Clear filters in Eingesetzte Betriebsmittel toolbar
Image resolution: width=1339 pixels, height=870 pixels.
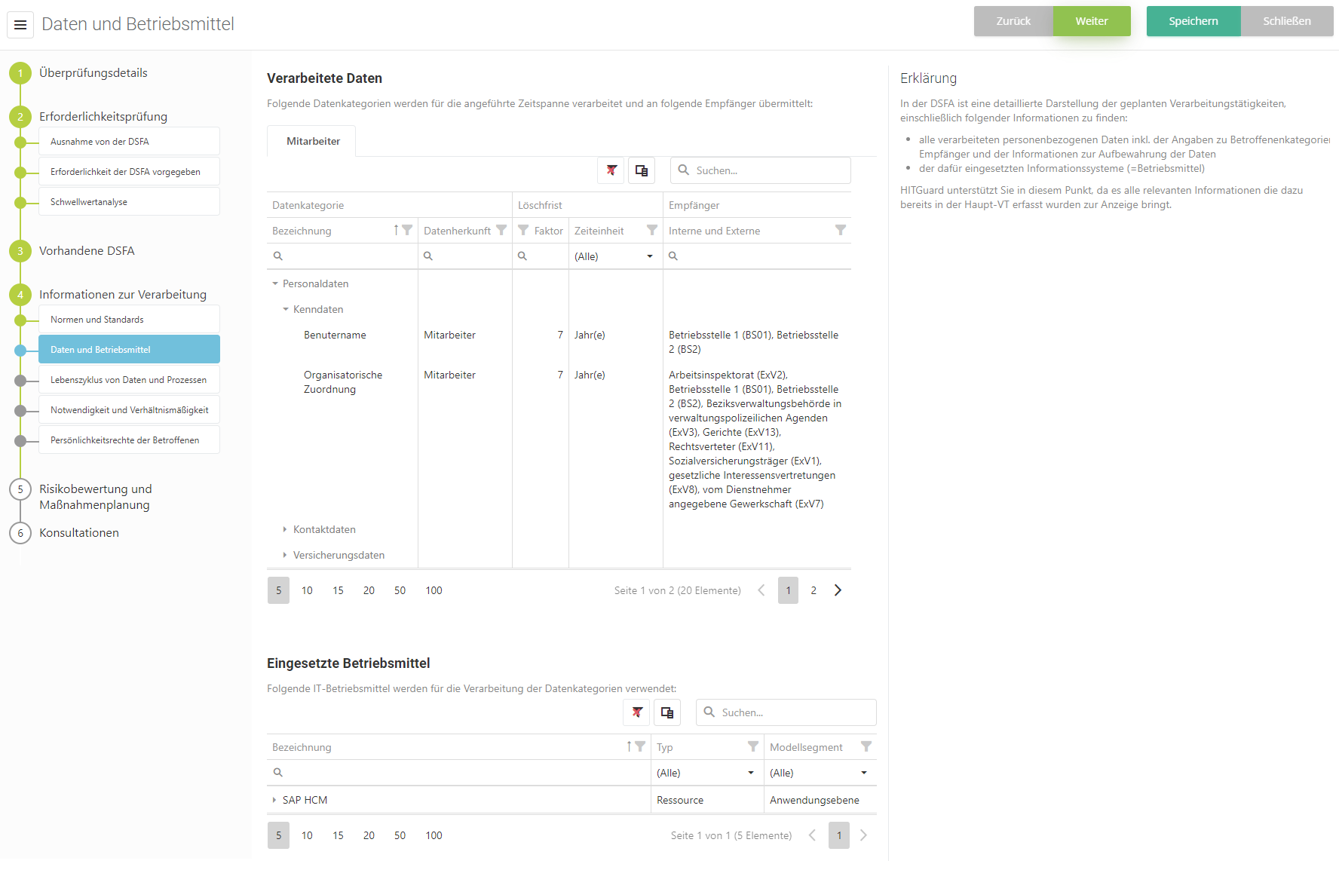click(637, 712)
